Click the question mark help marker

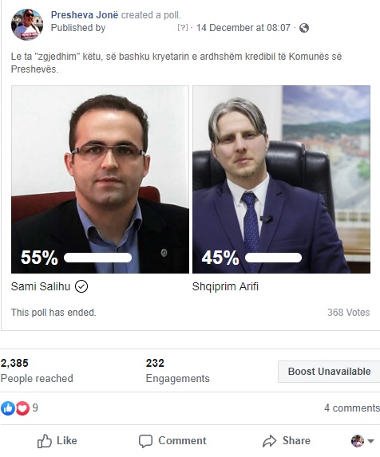point(183,28)
